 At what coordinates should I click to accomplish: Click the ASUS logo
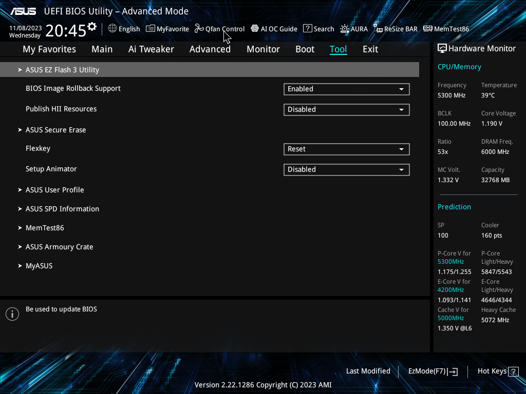(x=23, y=11)
